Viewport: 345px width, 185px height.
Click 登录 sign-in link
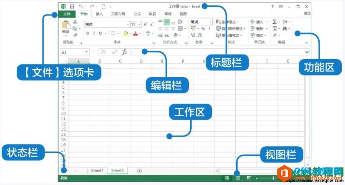coord(307,13)
